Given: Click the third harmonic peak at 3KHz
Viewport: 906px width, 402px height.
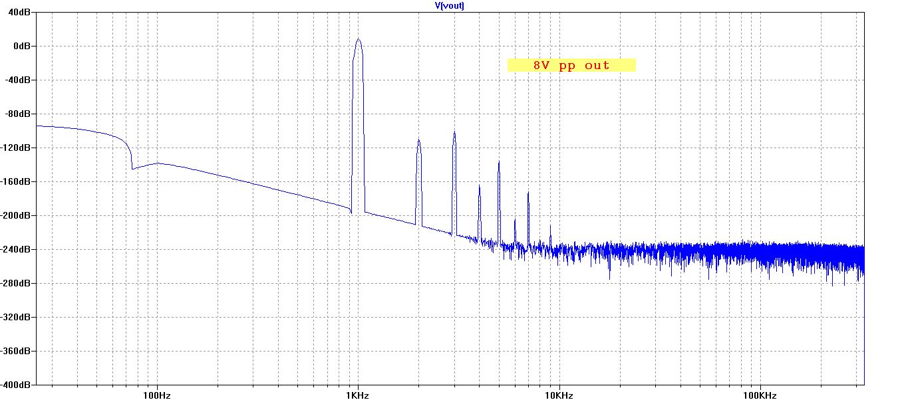Looking at the screenshot, I should [x=454, y=133].
